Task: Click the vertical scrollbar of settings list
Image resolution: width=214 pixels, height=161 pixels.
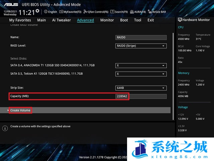Action: click(173, 76)
